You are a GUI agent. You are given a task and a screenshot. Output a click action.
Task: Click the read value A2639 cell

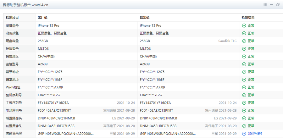click(x=145, y=64)
